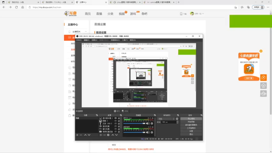Screen dimensions: 272x153
Task: Add a new scene with the plus icon in 场景 dock
Action: click(77, 135)
